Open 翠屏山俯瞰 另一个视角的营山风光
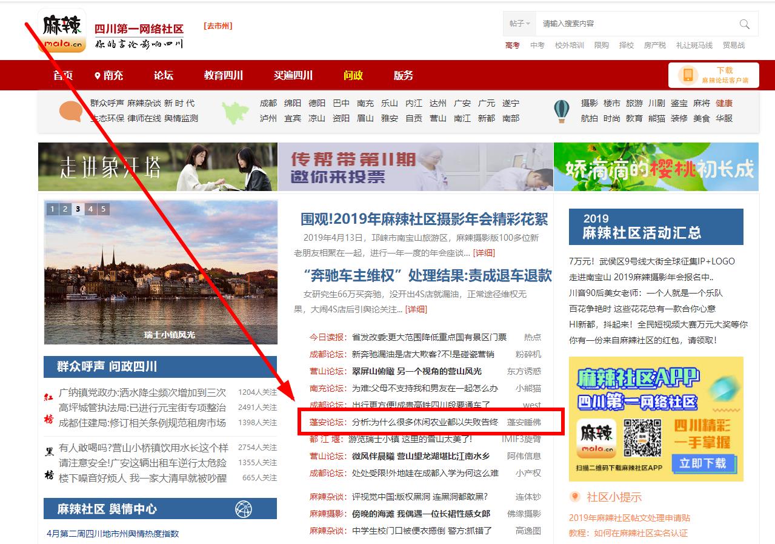The image size is (775, 544). point(417,371)
